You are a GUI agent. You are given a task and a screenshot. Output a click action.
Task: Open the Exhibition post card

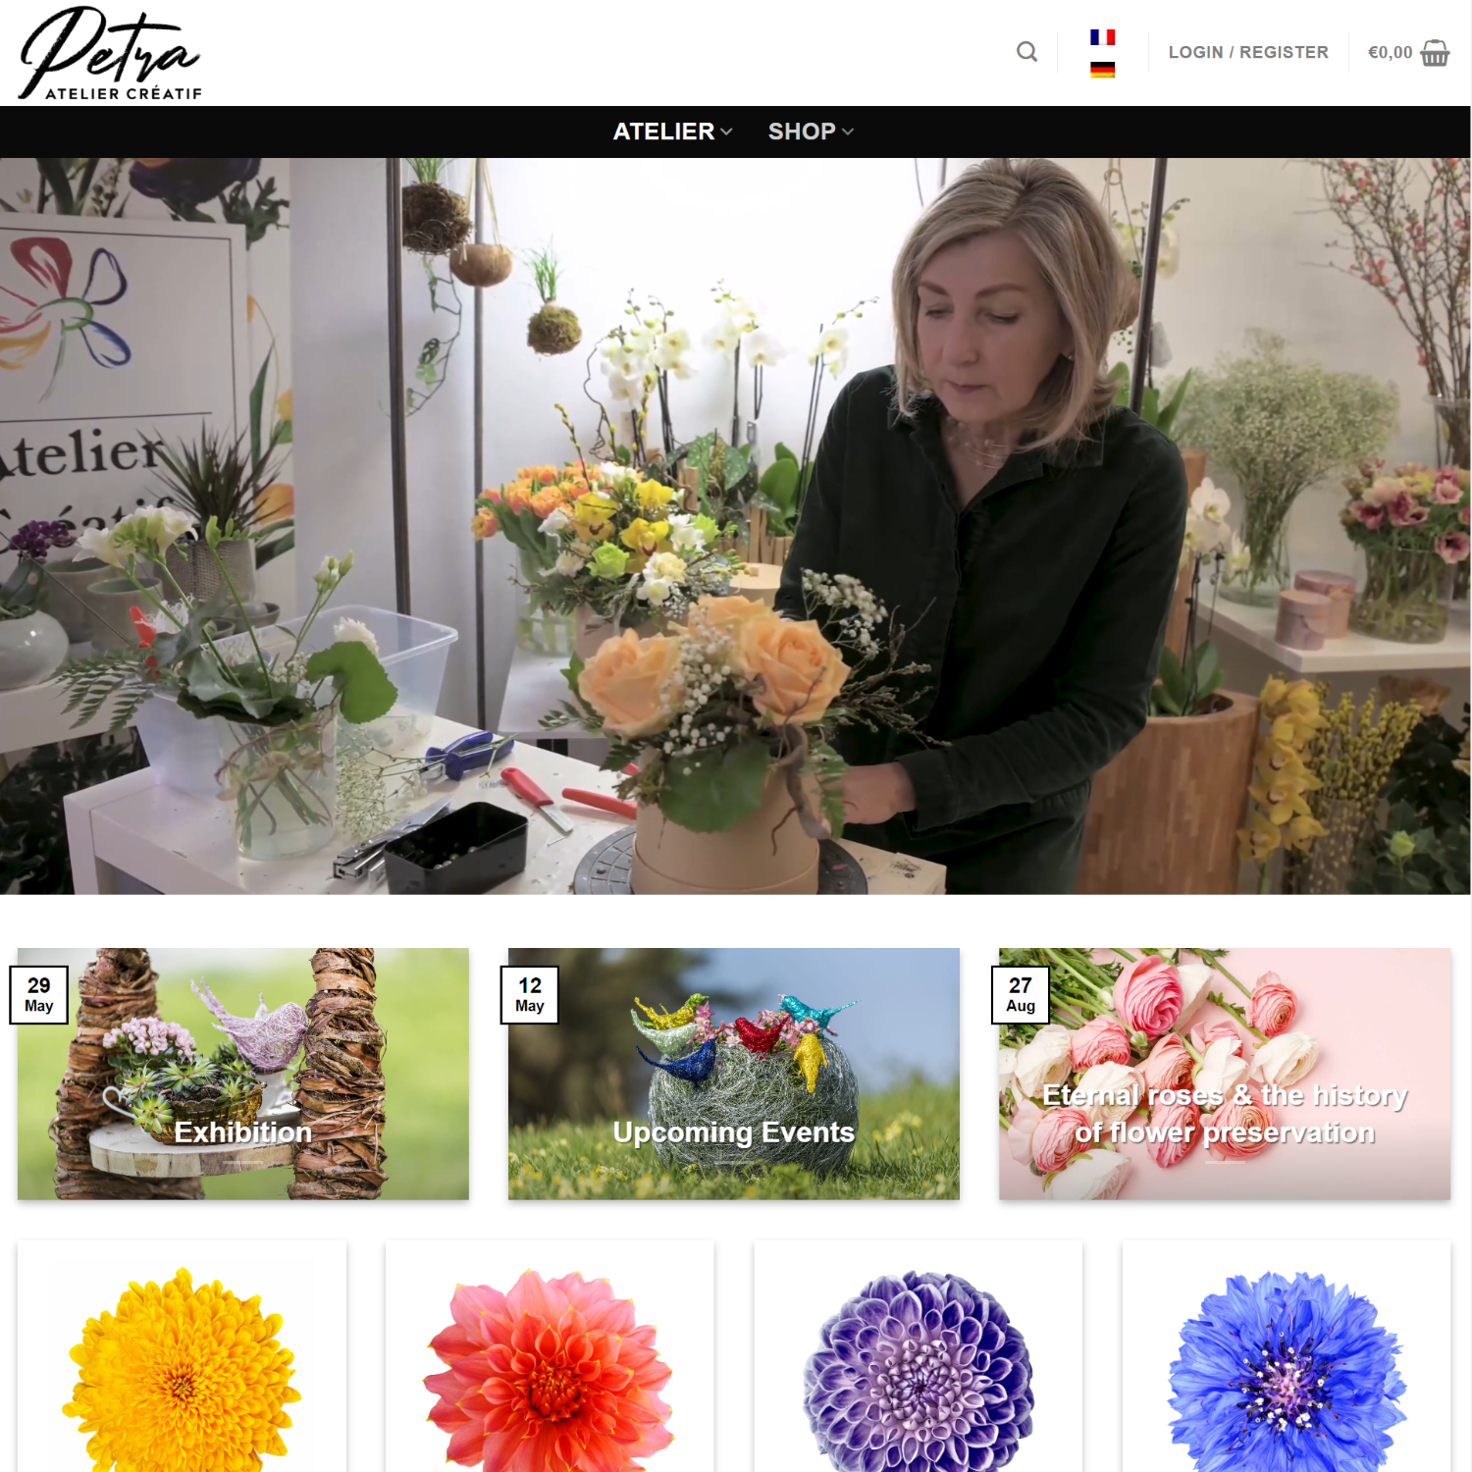tap(243, 1074)
